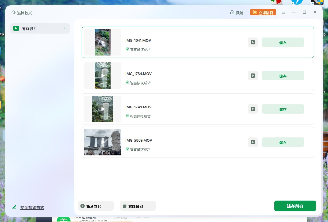The height and width of the screenshot is (222, 328).
Task: Click the filename IMG_1734.MOV
Action: (139, 74)
